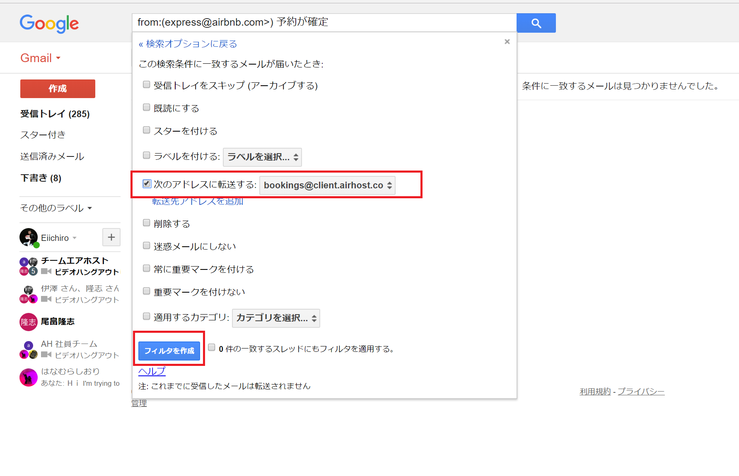
Task: Close the filter options panel with X
Action: tap(507, 41)
